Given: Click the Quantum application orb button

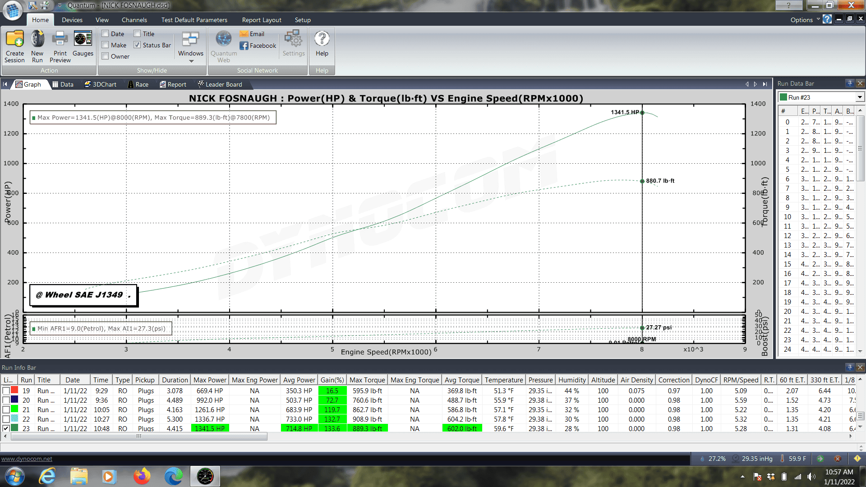Looking at the screenshot, I should (13, 11).
